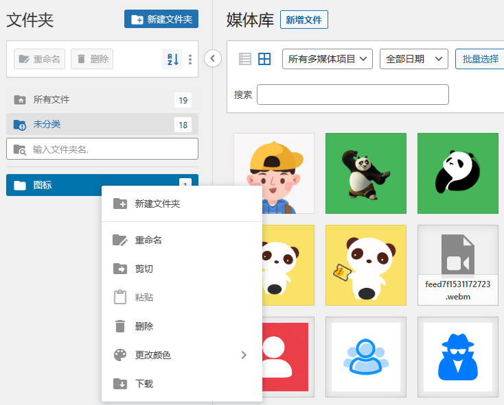
Task: Open the blue group users icon thumbnail
Action: pos(366,357)
